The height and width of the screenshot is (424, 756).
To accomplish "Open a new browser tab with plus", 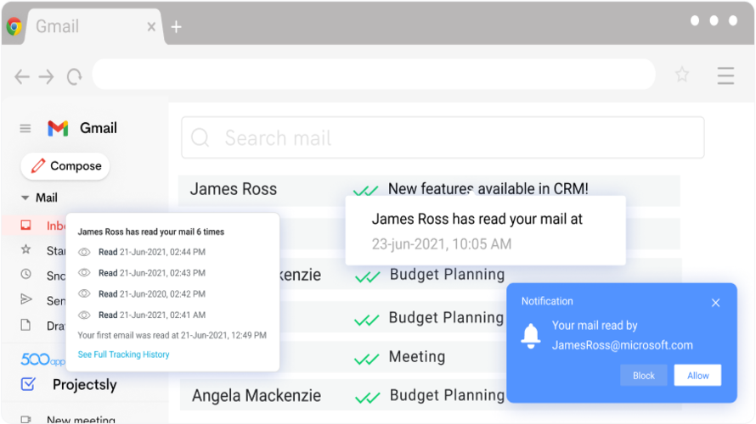I will coord(176,27).
